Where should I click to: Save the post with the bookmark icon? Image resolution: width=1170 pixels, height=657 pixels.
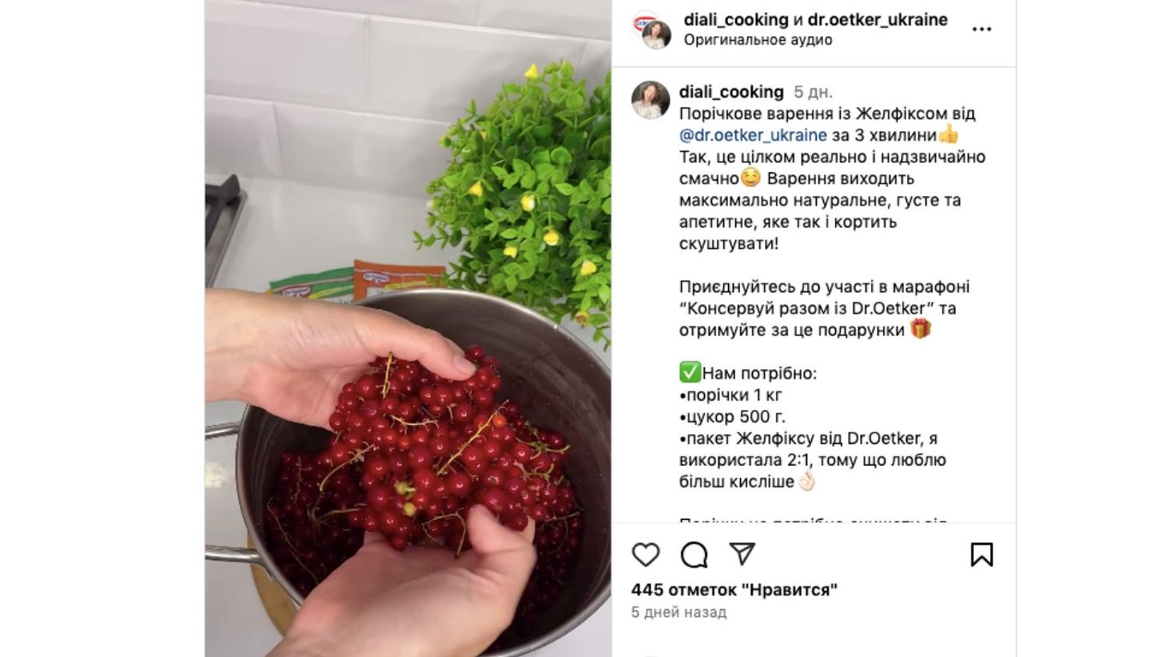click(x=982, y=555)
